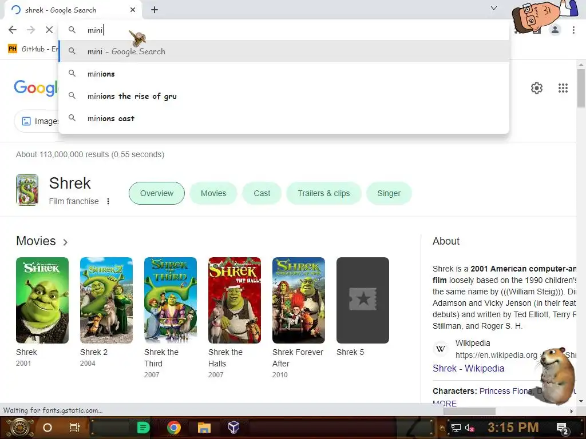Choose the 'minions' suggestion
The height and width of the screenshot is (439, 586).
point(284,74)
